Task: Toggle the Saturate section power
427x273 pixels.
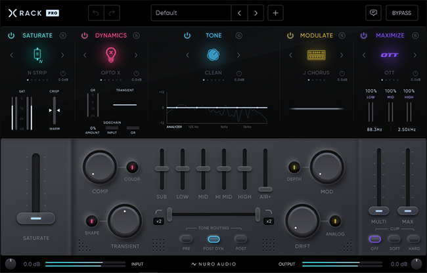Action: [x=11, y=35]
